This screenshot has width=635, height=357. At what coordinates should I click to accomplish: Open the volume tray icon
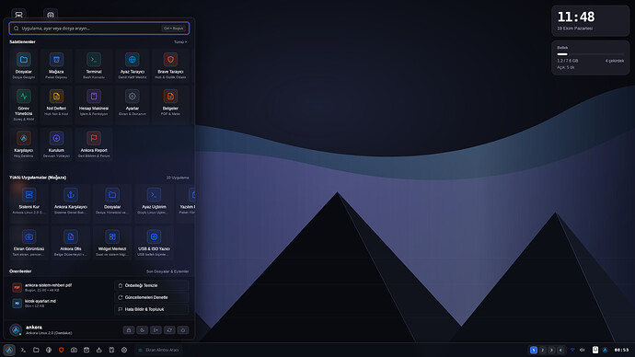click(x=582, y=351)
